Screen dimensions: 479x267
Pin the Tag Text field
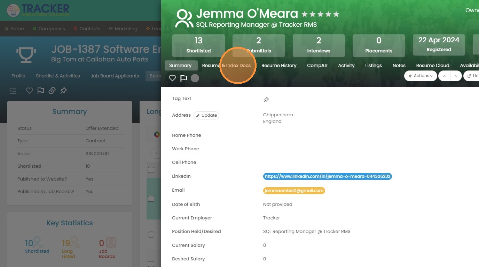click(x=266, y=100)
